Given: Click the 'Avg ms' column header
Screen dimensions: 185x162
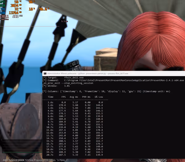Looking at the screenshot, I should coord(74,97).
